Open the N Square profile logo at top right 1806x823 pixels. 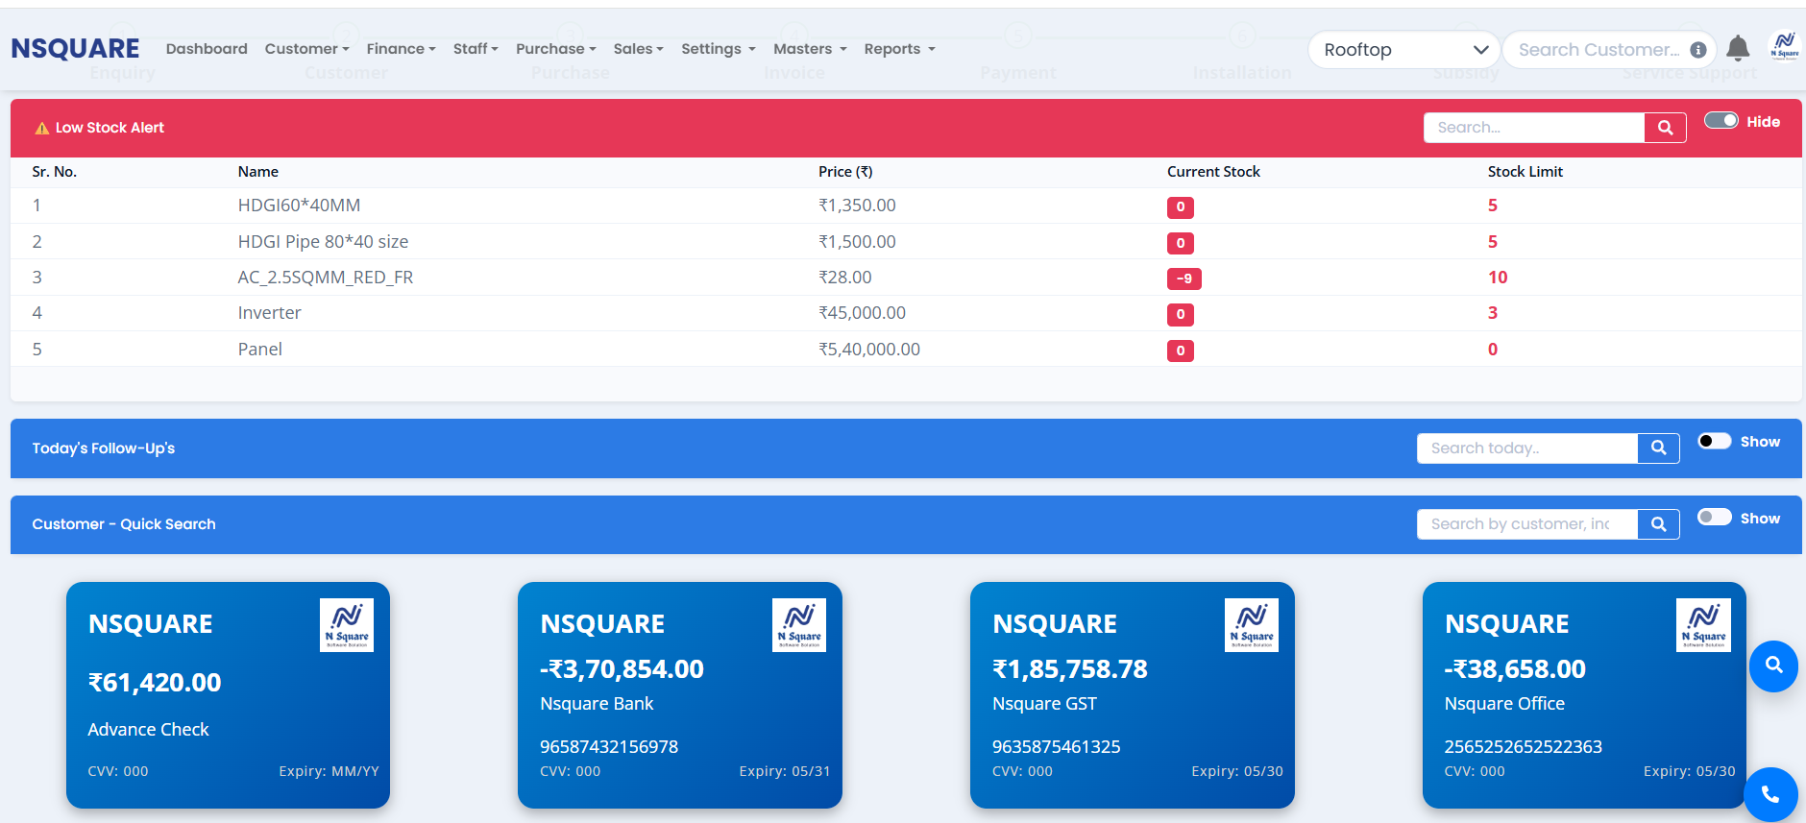[x=1784, y=46]
